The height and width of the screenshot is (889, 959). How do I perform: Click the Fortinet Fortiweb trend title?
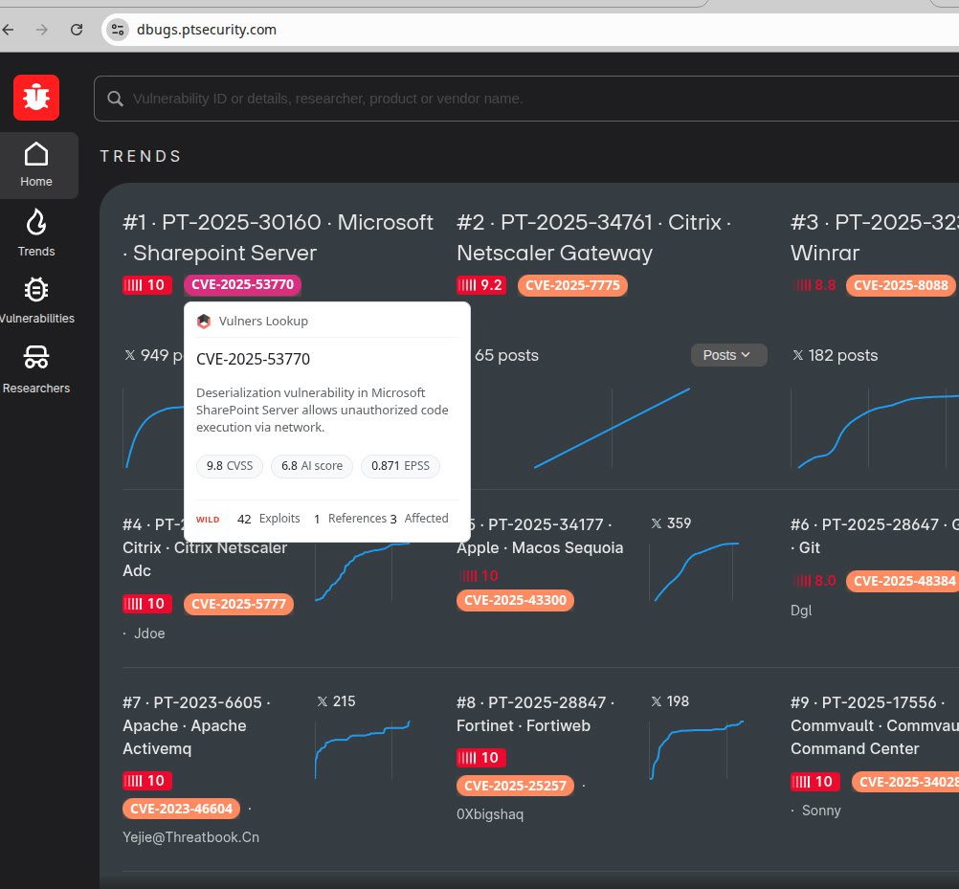pyautogui.click(x=534, y=714)
